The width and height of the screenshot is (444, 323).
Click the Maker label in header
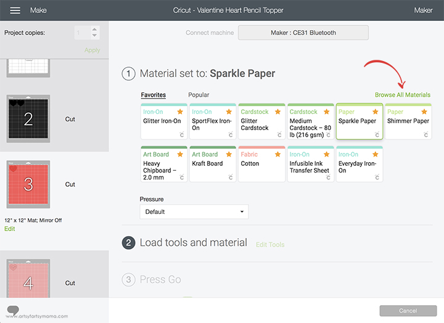coord(423,10)
